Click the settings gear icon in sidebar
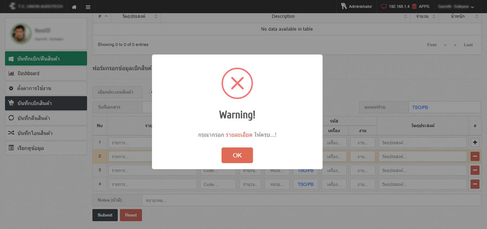Image resolution: width=487 pixels, height=229 pixels. click(11, 89)
